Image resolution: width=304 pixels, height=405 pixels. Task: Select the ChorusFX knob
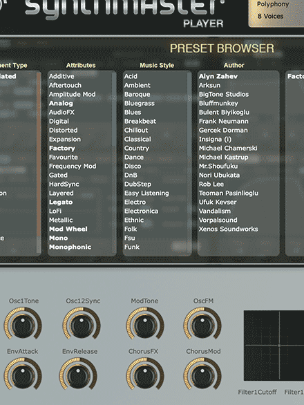coord(145,373)
